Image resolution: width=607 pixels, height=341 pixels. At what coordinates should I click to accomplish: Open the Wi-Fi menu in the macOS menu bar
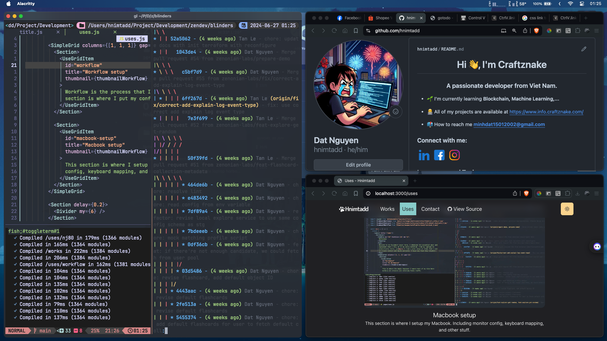pos(570,4)
